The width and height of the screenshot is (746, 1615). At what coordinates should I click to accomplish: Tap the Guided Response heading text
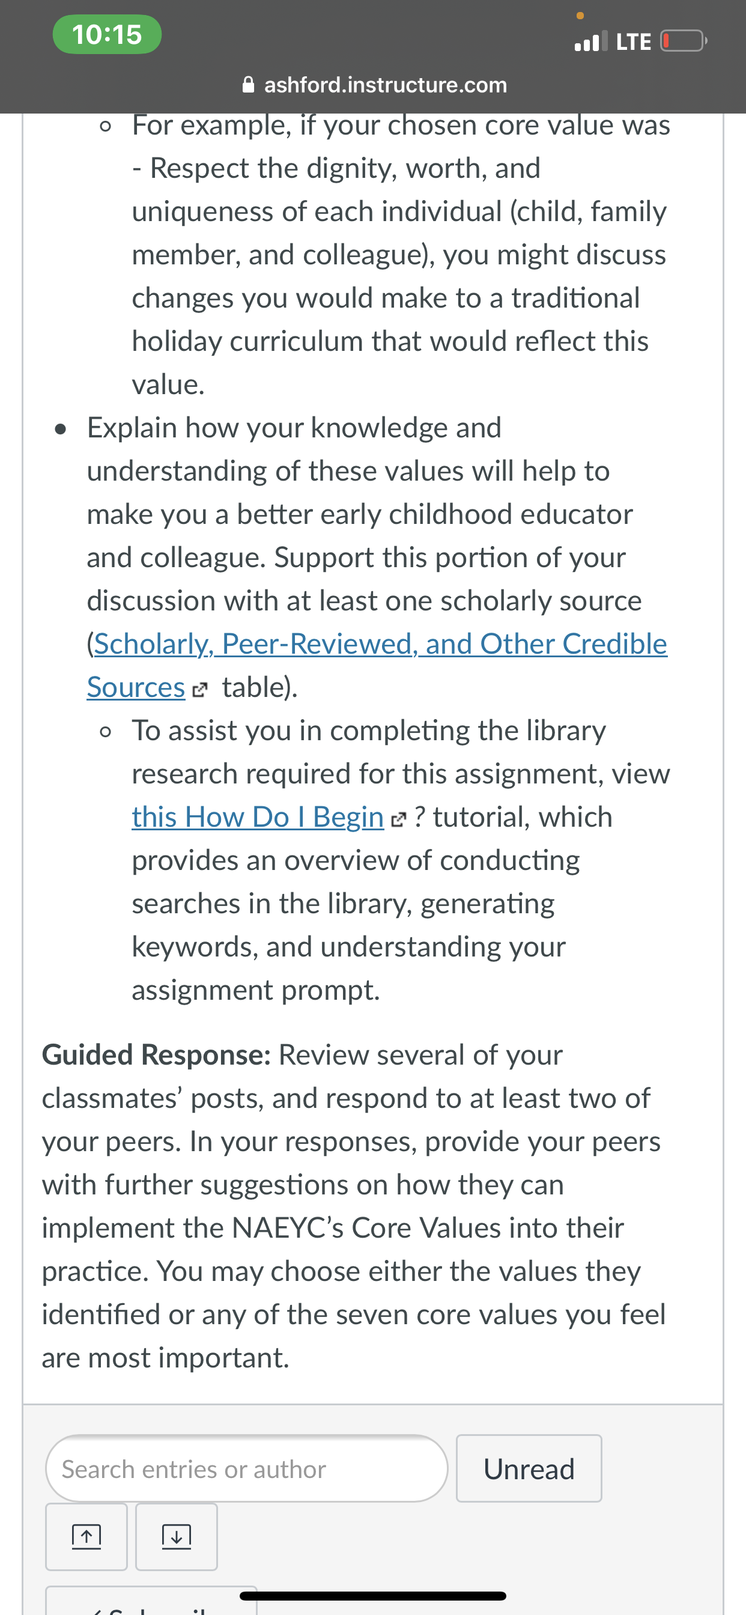(x=157, y=1055)
